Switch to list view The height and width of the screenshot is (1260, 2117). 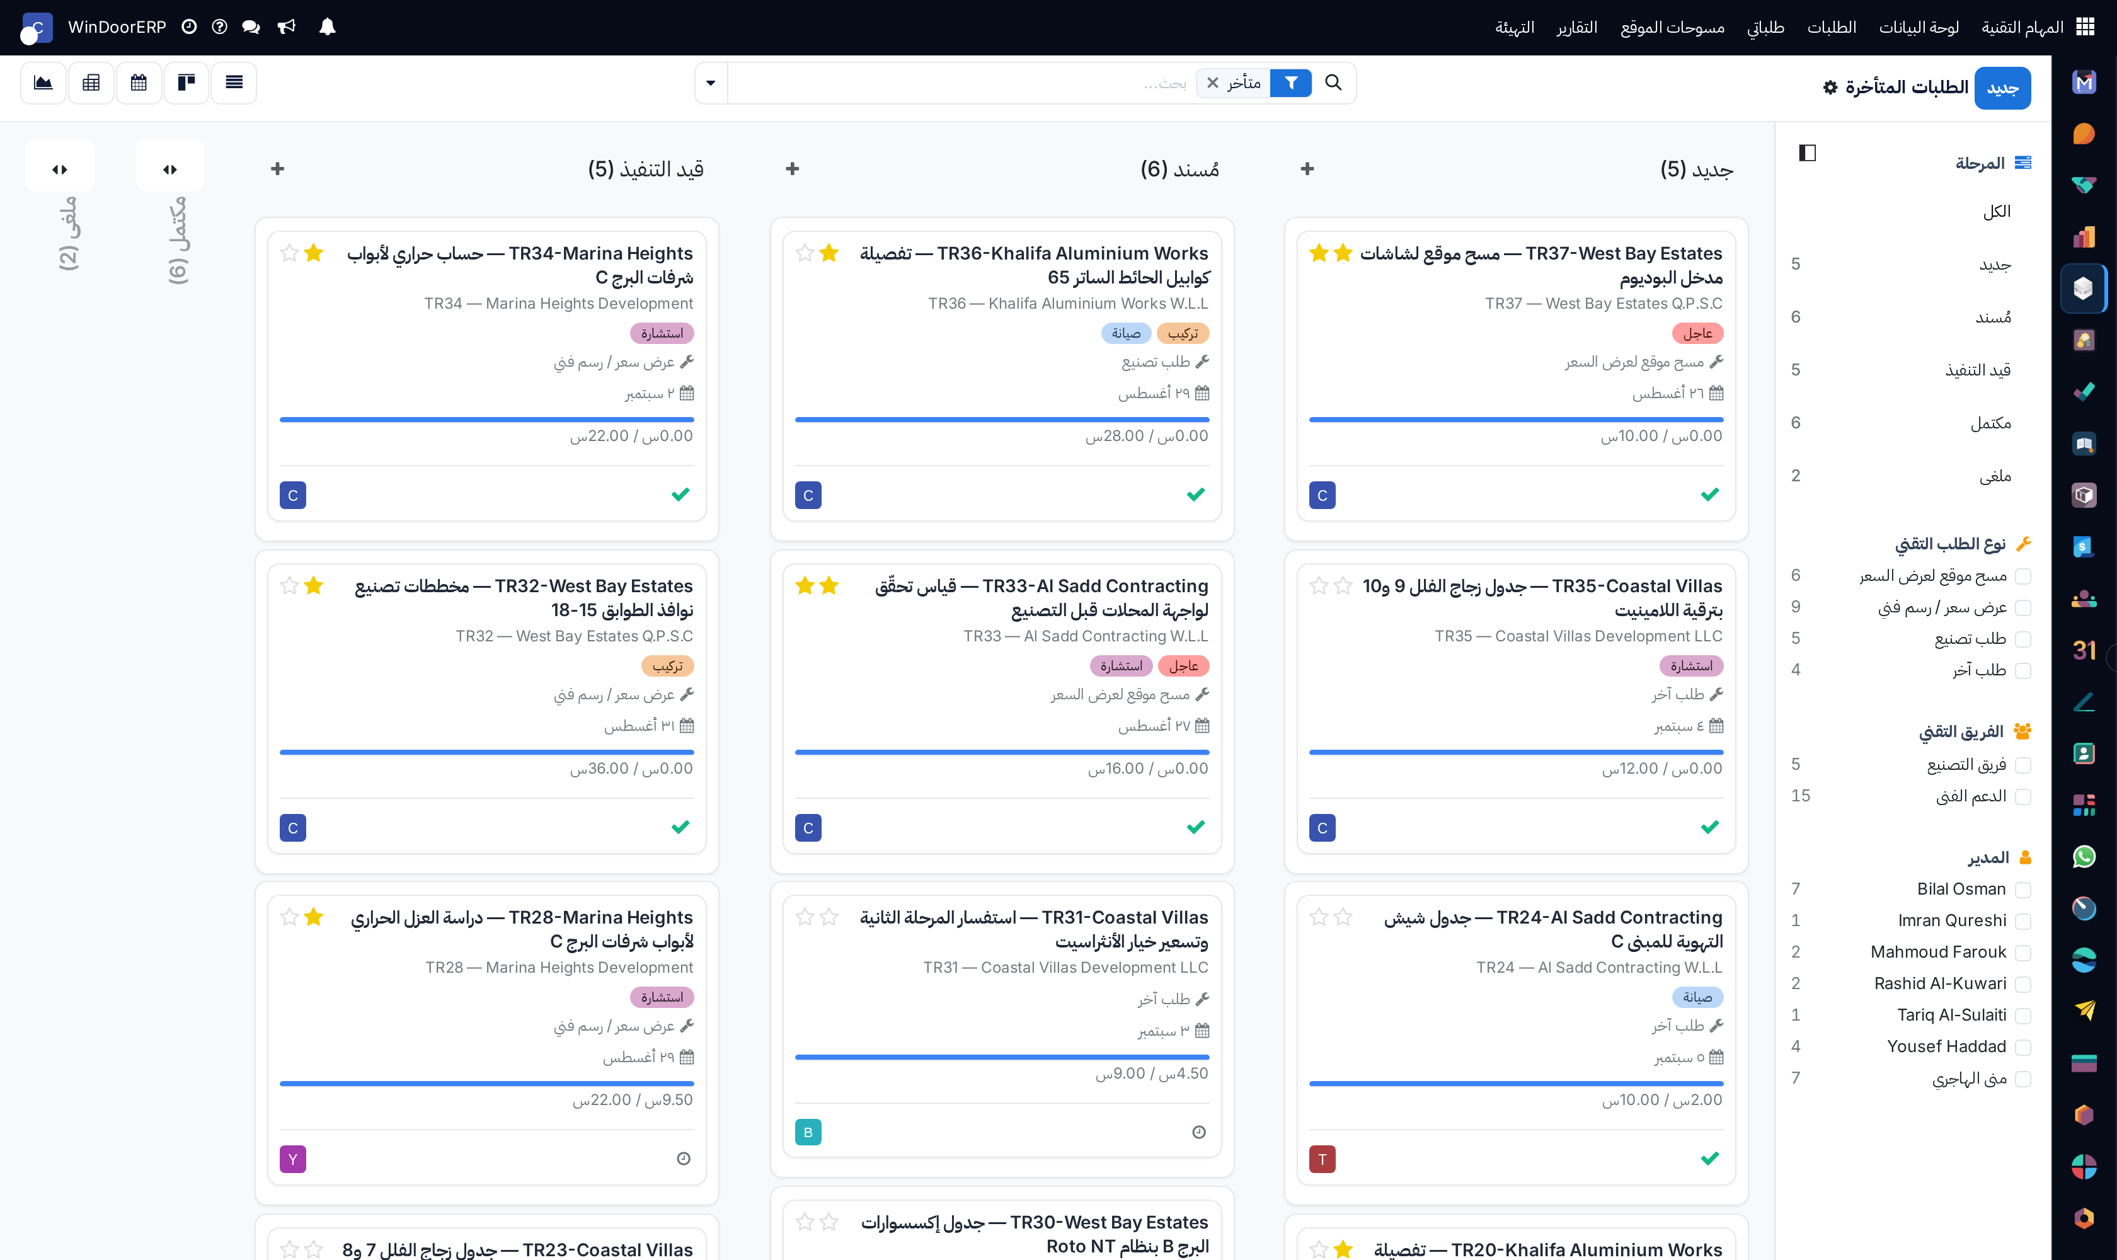click(x=234, y=83)
